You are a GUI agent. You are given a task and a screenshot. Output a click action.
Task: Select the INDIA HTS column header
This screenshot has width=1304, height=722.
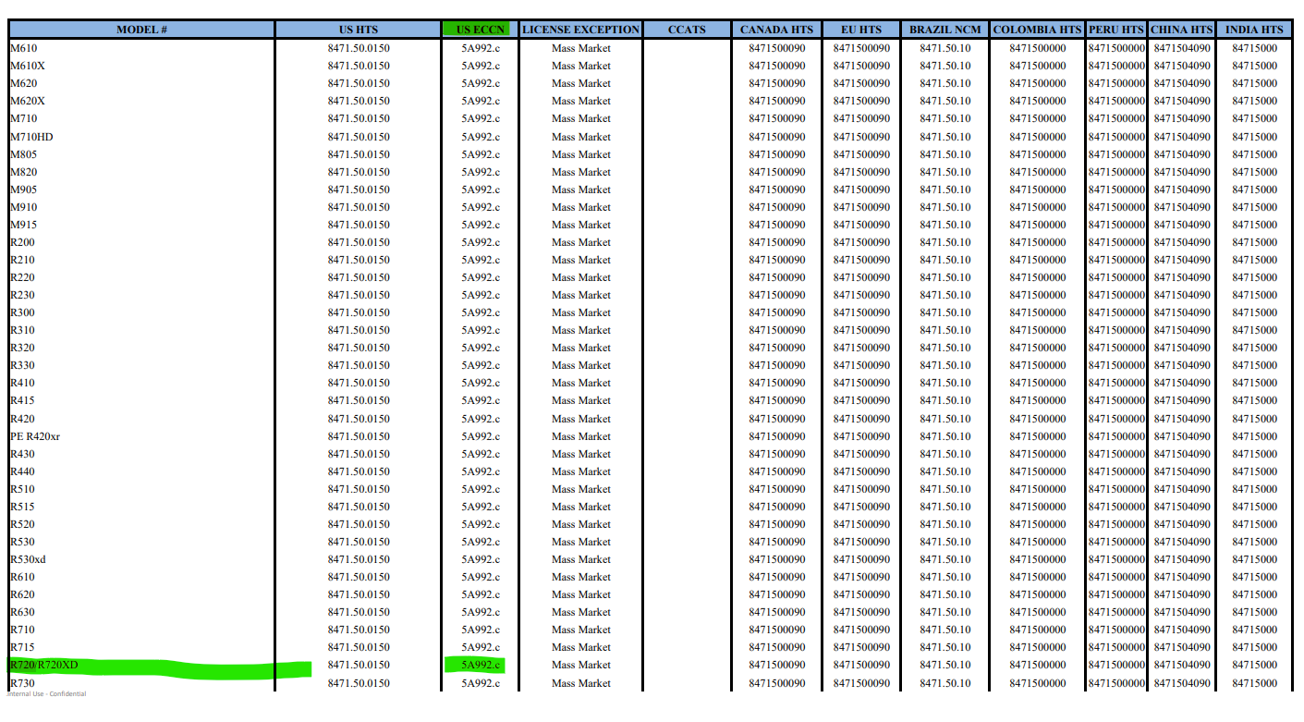pyautogui.click(x=1254, y=30)
